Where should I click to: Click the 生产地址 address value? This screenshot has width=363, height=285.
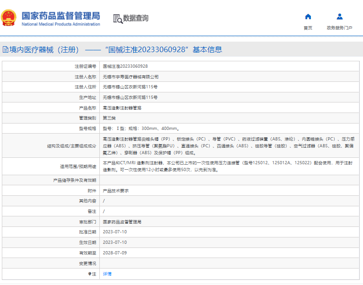[130, 97]
